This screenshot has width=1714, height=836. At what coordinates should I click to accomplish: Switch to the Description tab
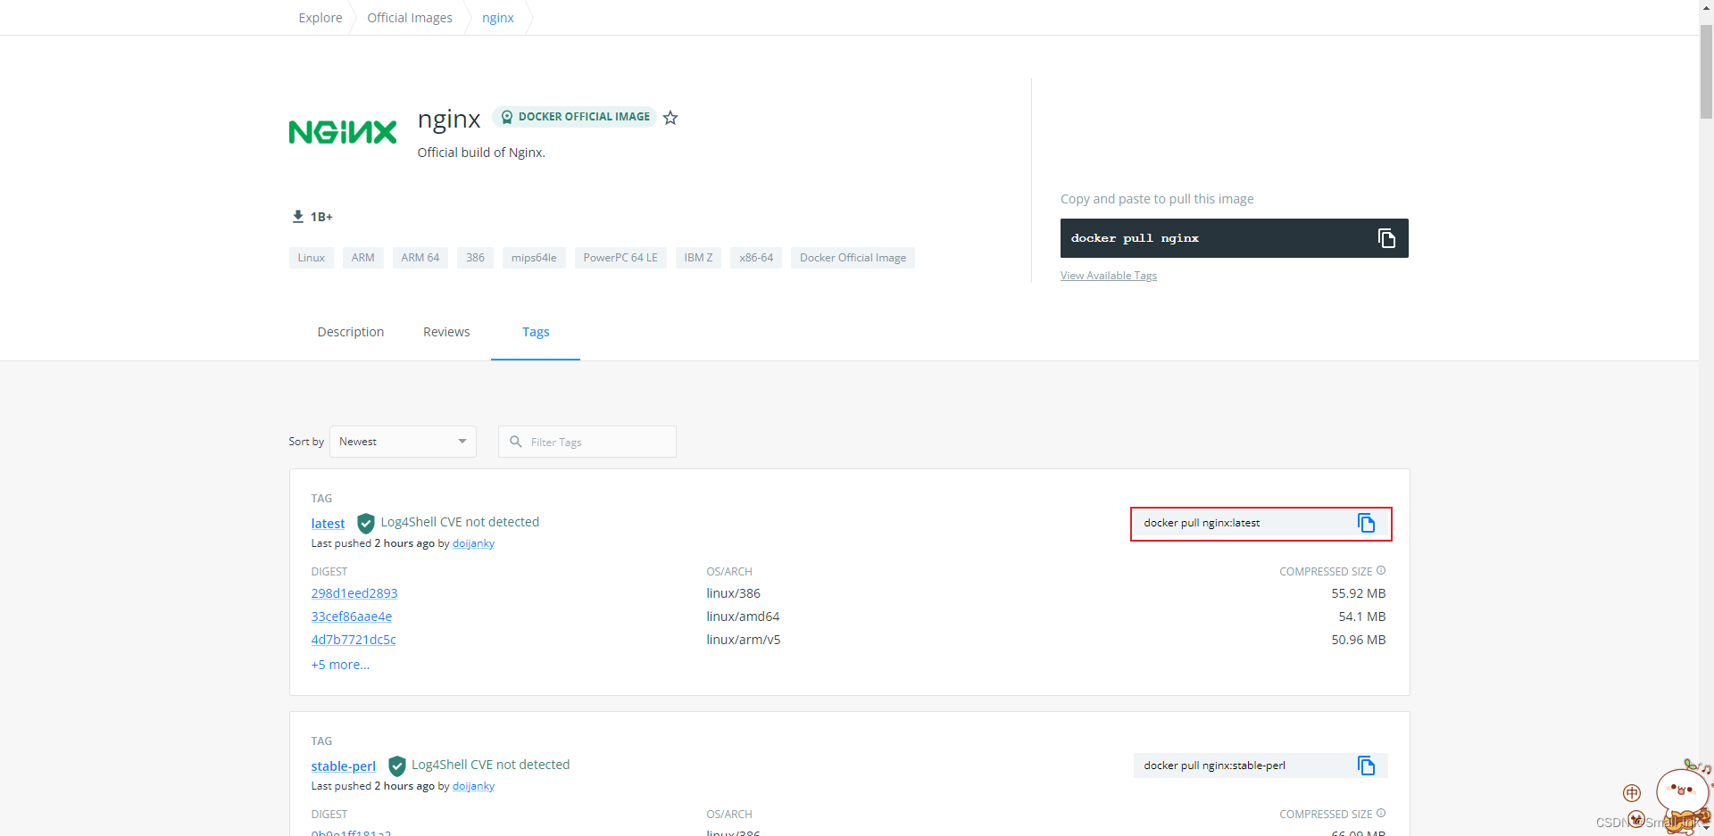tap(351, 332)
